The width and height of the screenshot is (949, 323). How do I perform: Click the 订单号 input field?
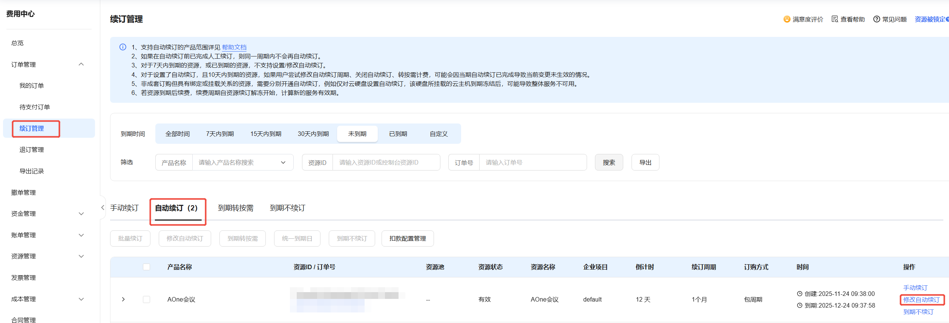(532, 163)
